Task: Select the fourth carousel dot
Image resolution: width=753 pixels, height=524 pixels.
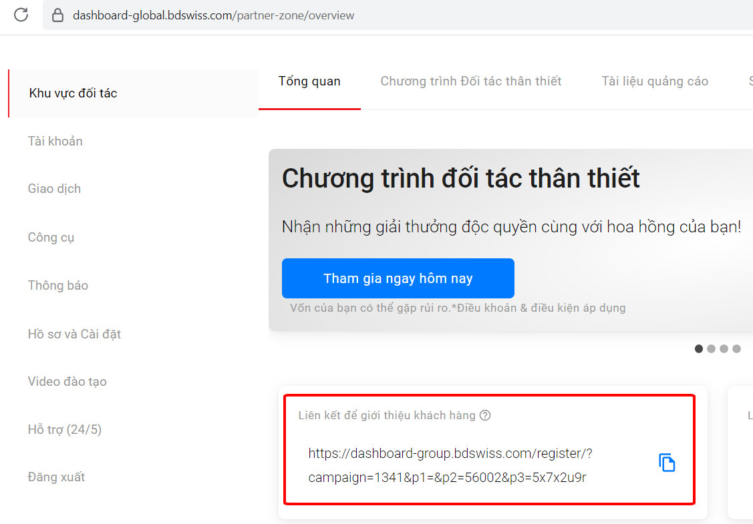Action: coord(737,349)
